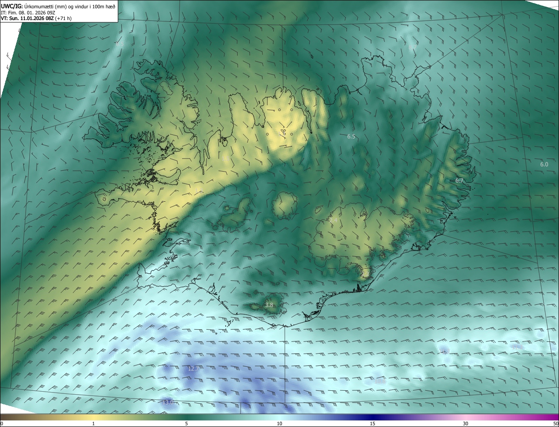
Task: Click the color scale tick label 50
Action: pyautogui.click(x=556, y=424)
